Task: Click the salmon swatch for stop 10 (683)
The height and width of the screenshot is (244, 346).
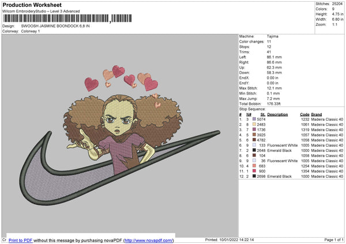Action: point(254,166)
